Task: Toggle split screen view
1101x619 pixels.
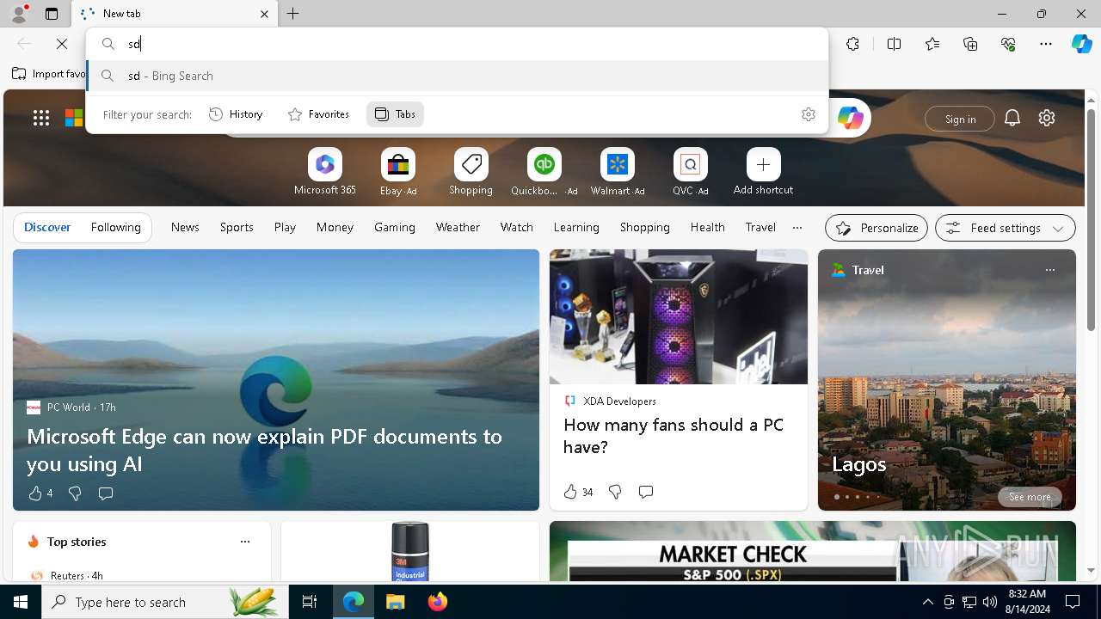Action: [894, 44]
